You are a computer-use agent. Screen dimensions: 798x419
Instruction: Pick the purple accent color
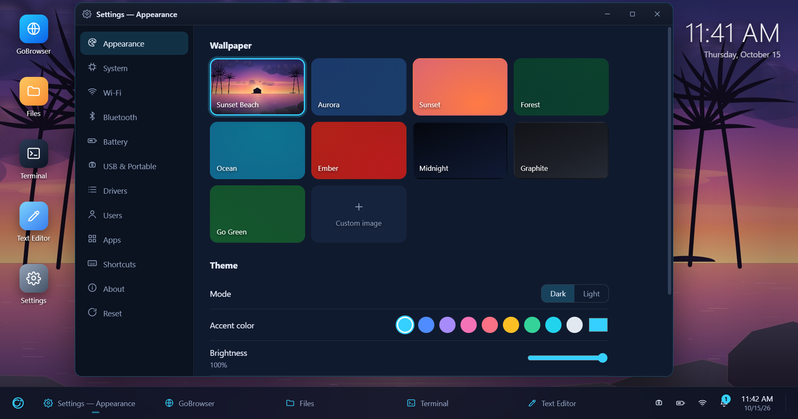pyautogui.click(x=447, y=325)
